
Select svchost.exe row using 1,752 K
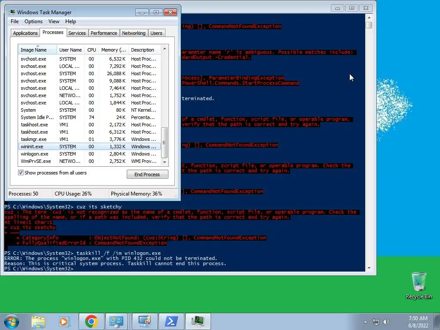(89, 95)
